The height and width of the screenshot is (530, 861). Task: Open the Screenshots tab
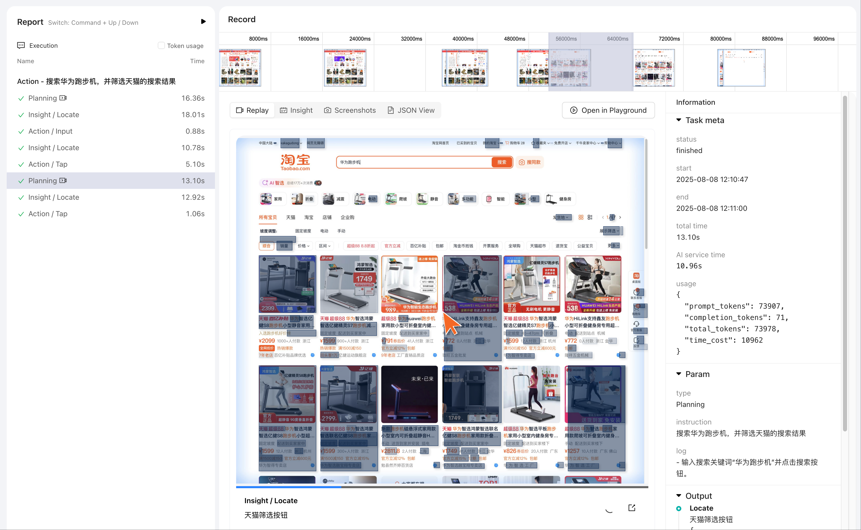pos(350,110)
